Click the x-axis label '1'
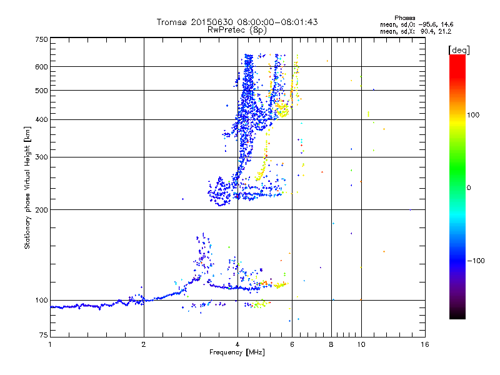Viewport: 500px width, 375px height. [50, 344]
